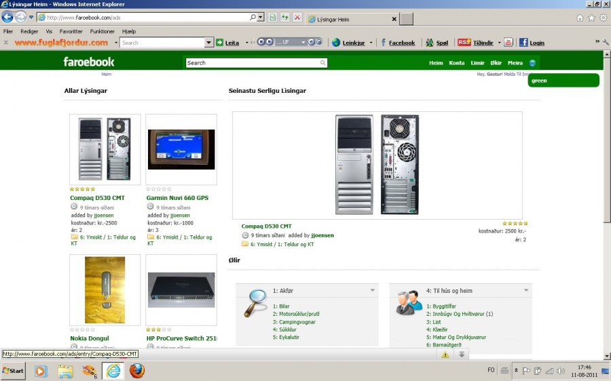The image size is (611, 381).
Task: Open the RSS Tíðindir news item
Action: pos(476,43)
